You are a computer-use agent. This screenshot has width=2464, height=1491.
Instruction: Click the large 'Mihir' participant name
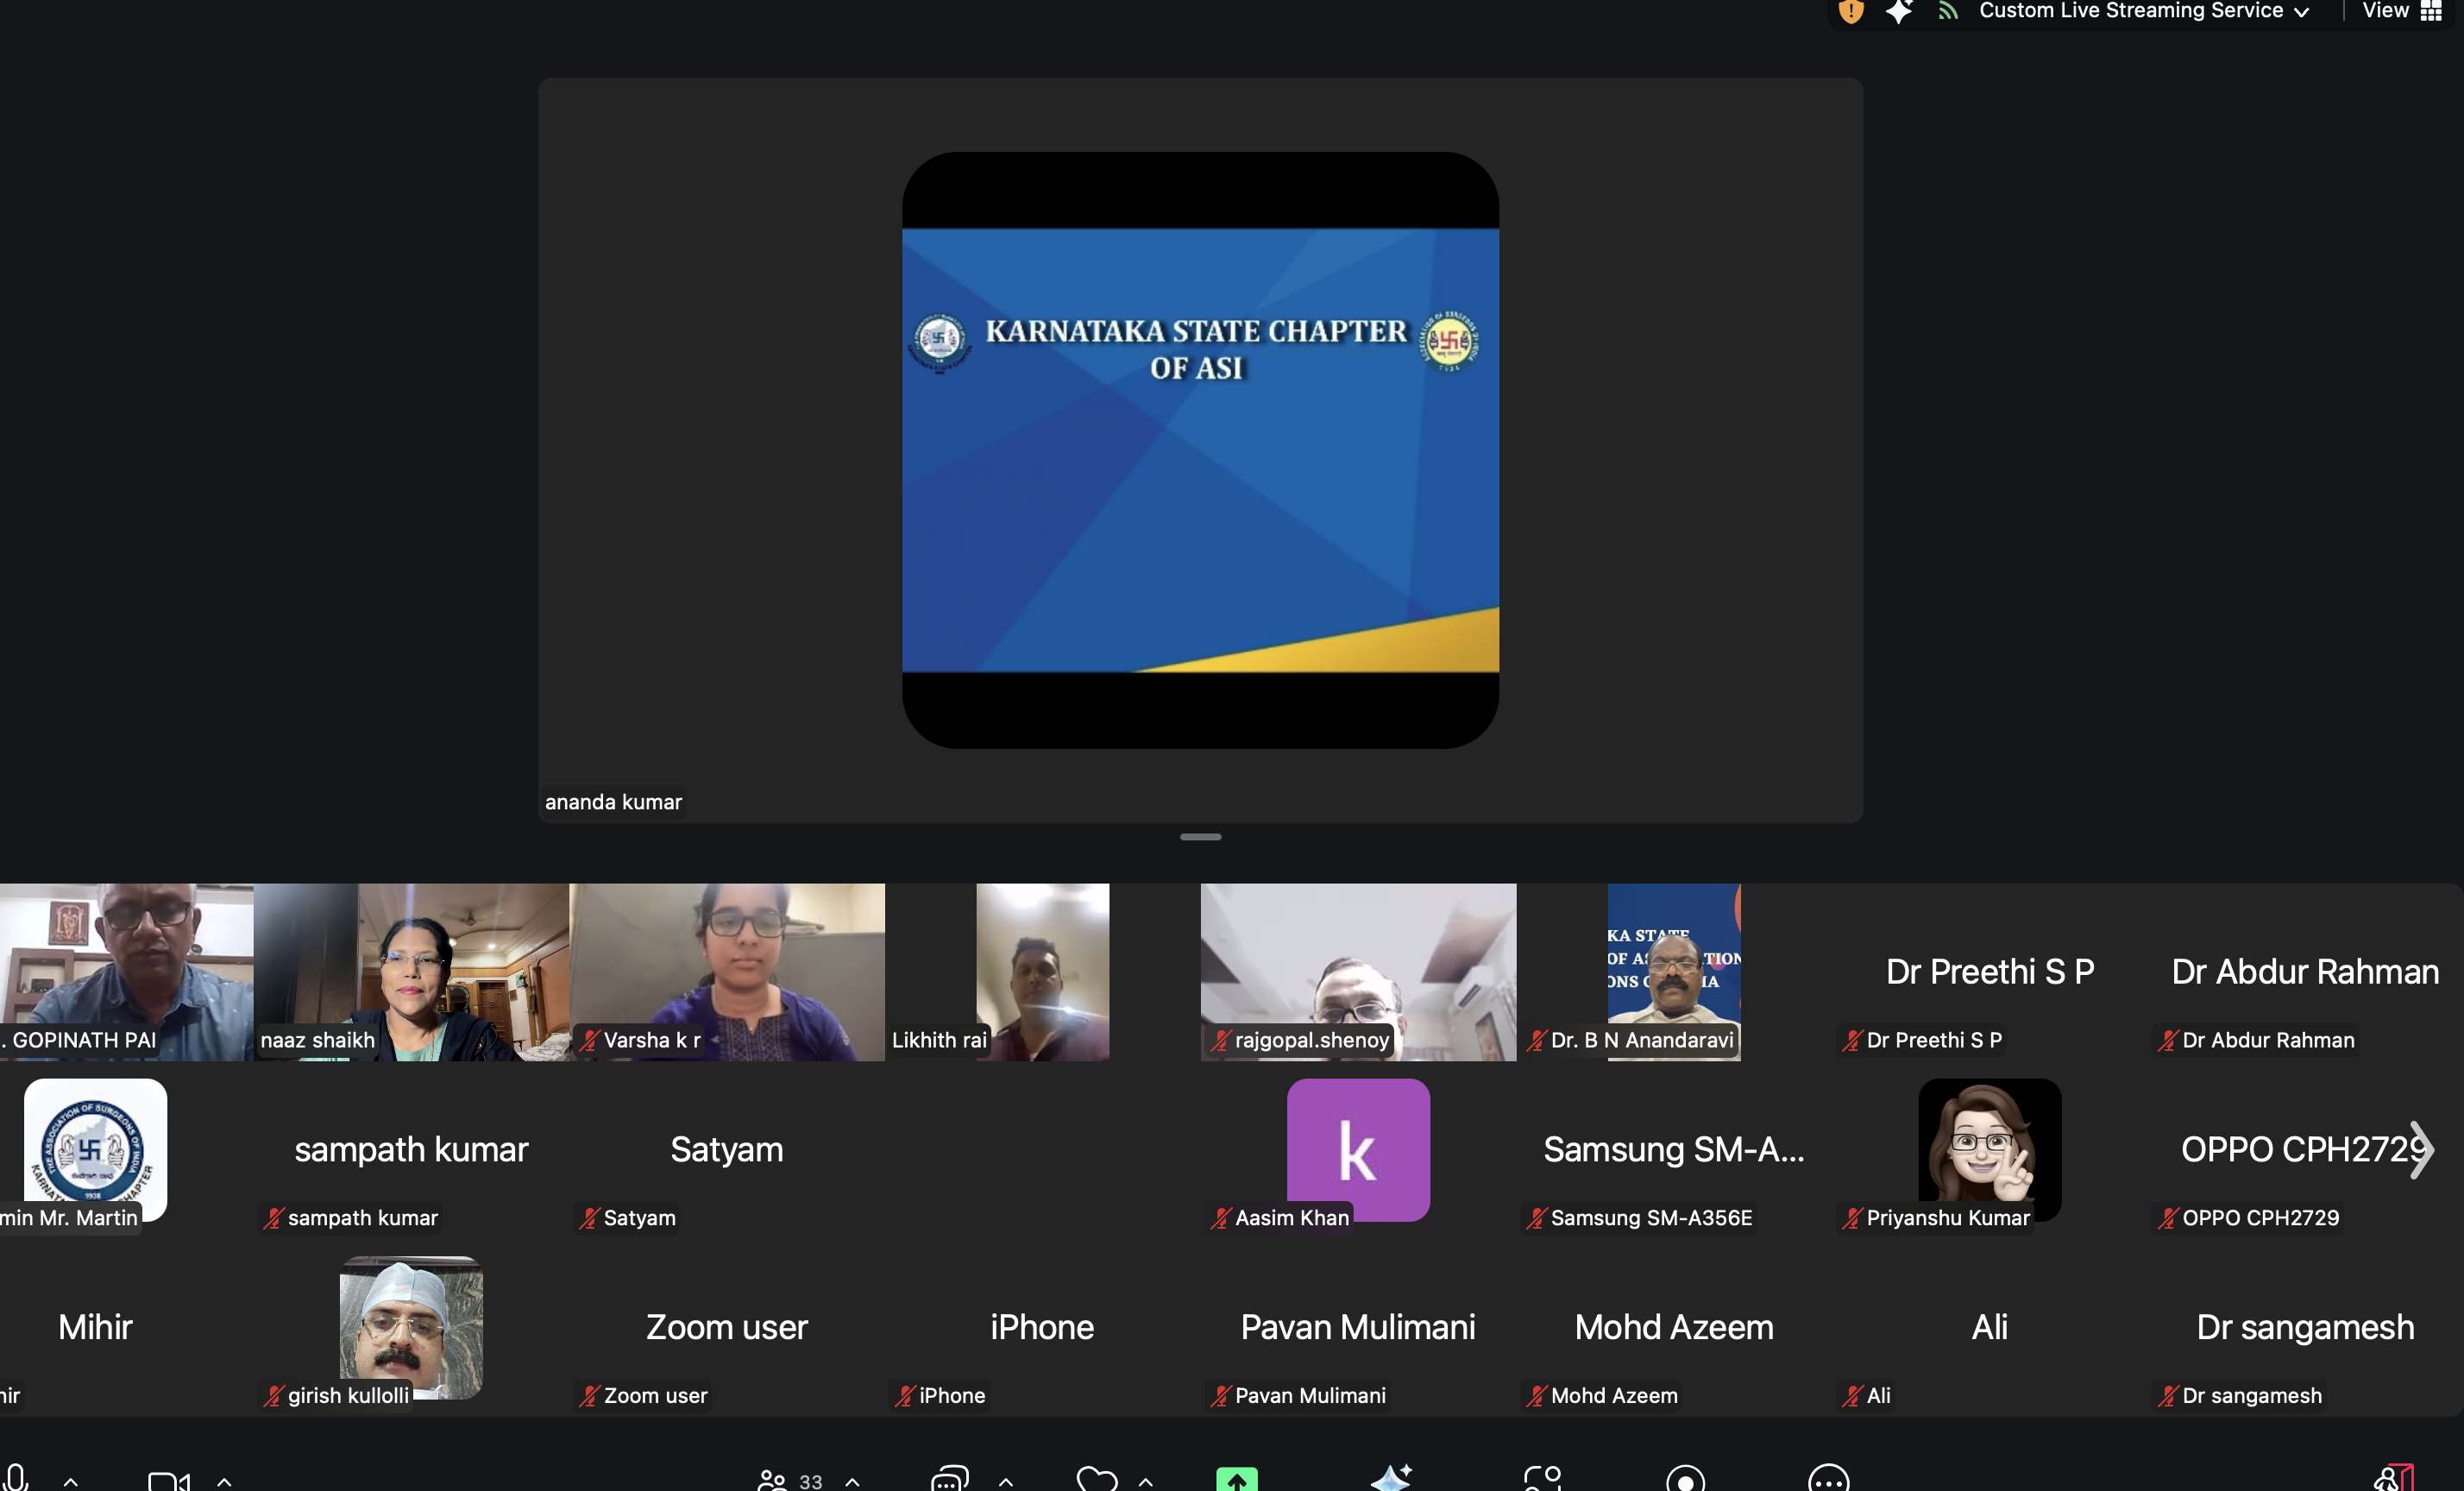95,1327
